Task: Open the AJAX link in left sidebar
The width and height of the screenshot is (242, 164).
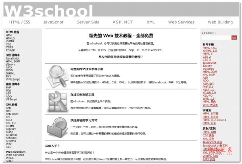Action: (x=9, y=67)
